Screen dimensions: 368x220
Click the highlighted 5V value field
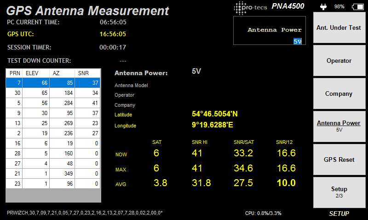(x=298, y=41)
